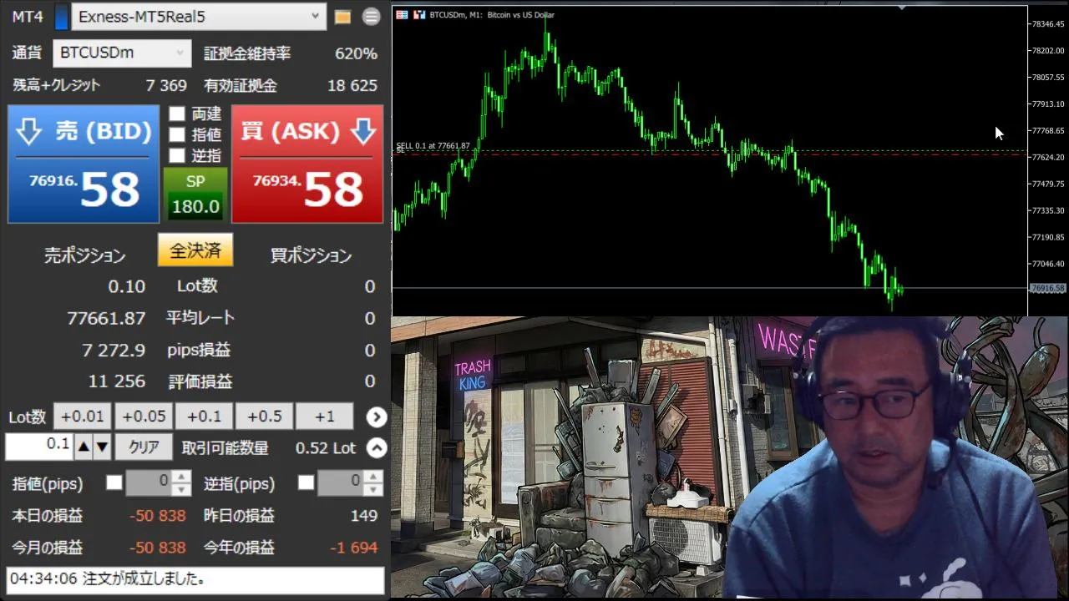Image resolution: width=1069 pixels, height=601 pixels.
Task: Open the folder icon beside account selector
Action: click(342, 17)
